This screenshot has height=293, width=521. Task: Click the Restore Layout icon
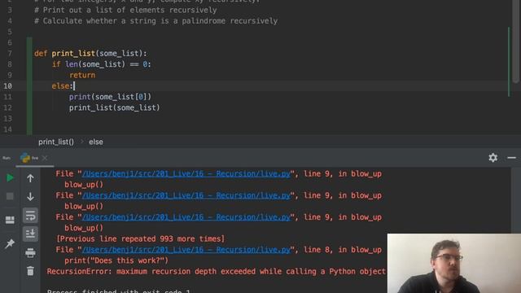point(10,220)
